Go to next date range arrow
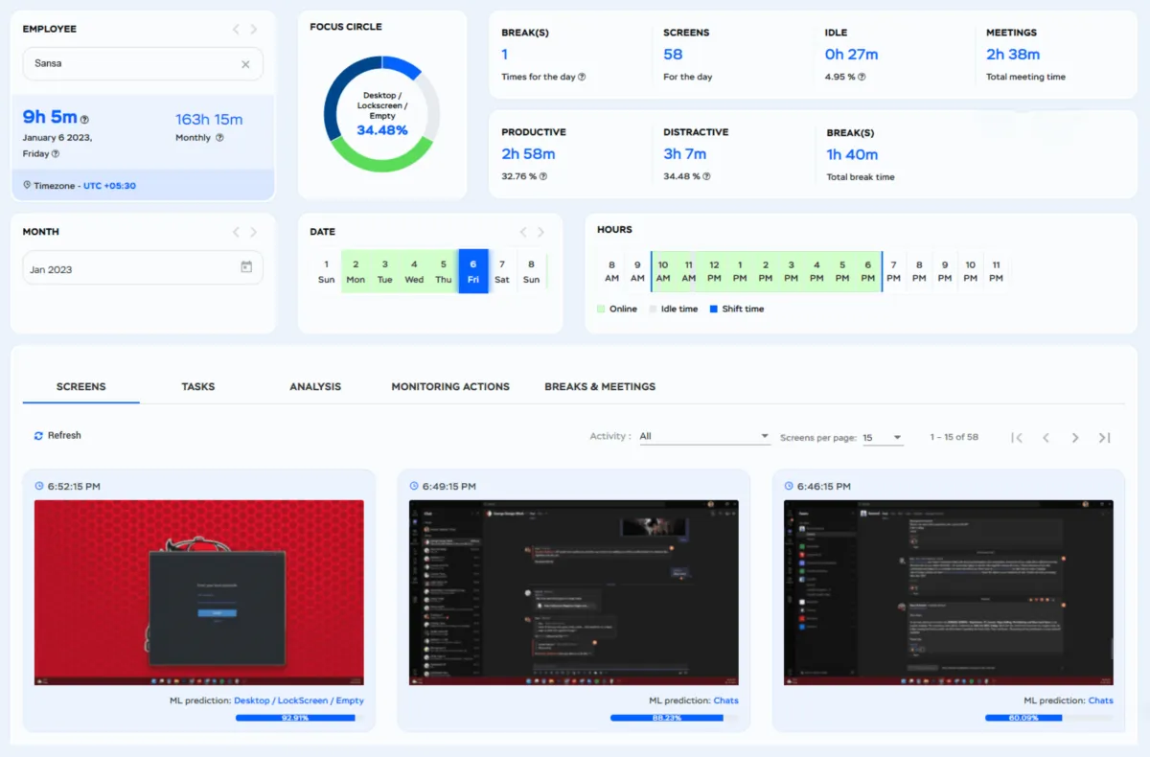Screen dimensions: 1150x757 [541, 232]
